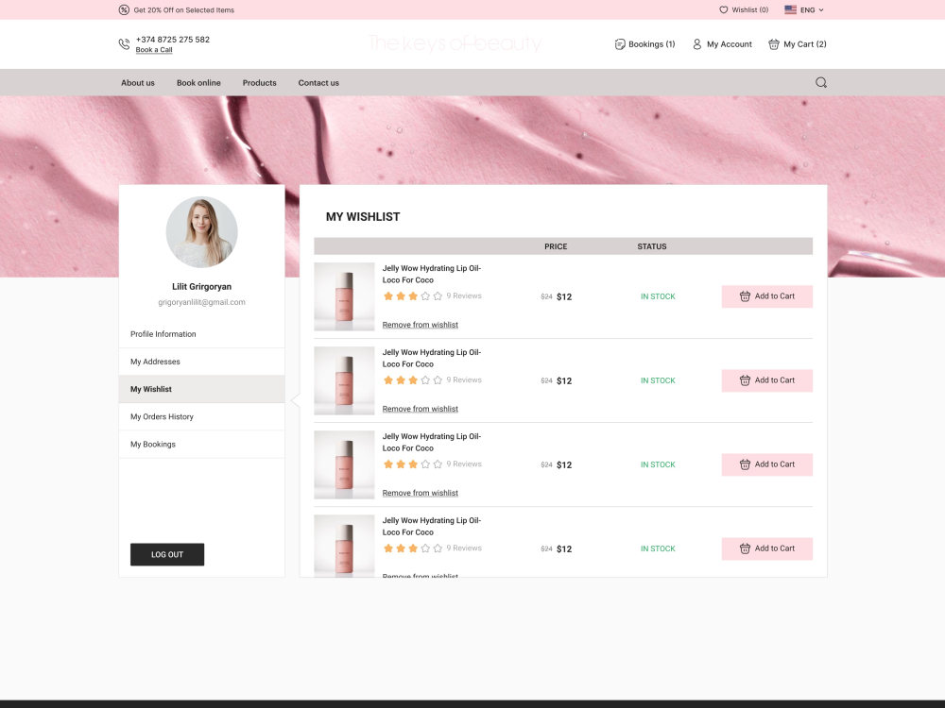The width and height of the screenshot is (945, 708).
Task: Add the first wishlist item to cart
Action: click(766, 296)
